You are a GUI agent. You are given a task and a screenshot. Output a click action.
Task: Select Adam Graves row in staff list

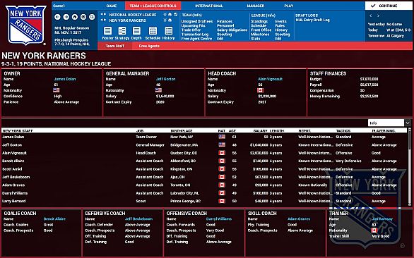click(x=204, y=185)
